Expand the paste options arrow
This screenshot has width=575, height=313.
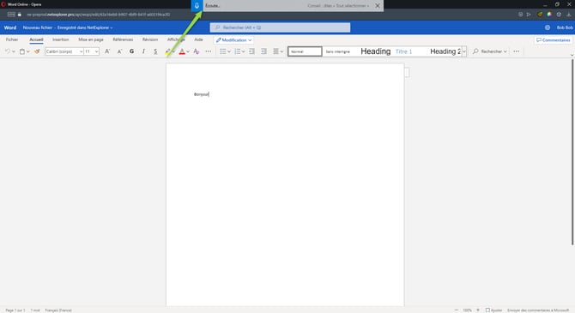pos(27,51)
